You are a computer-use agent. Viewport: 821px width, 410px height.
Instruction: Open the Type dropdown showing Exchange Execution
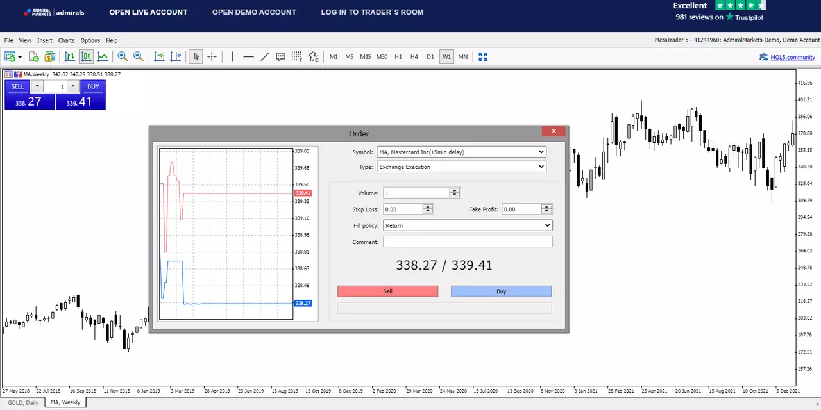coord(461,167)
